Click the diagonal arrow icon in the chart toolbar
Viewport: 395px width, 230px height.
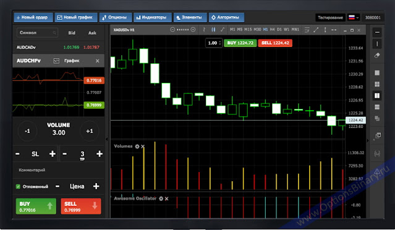[x=316, y=30]
